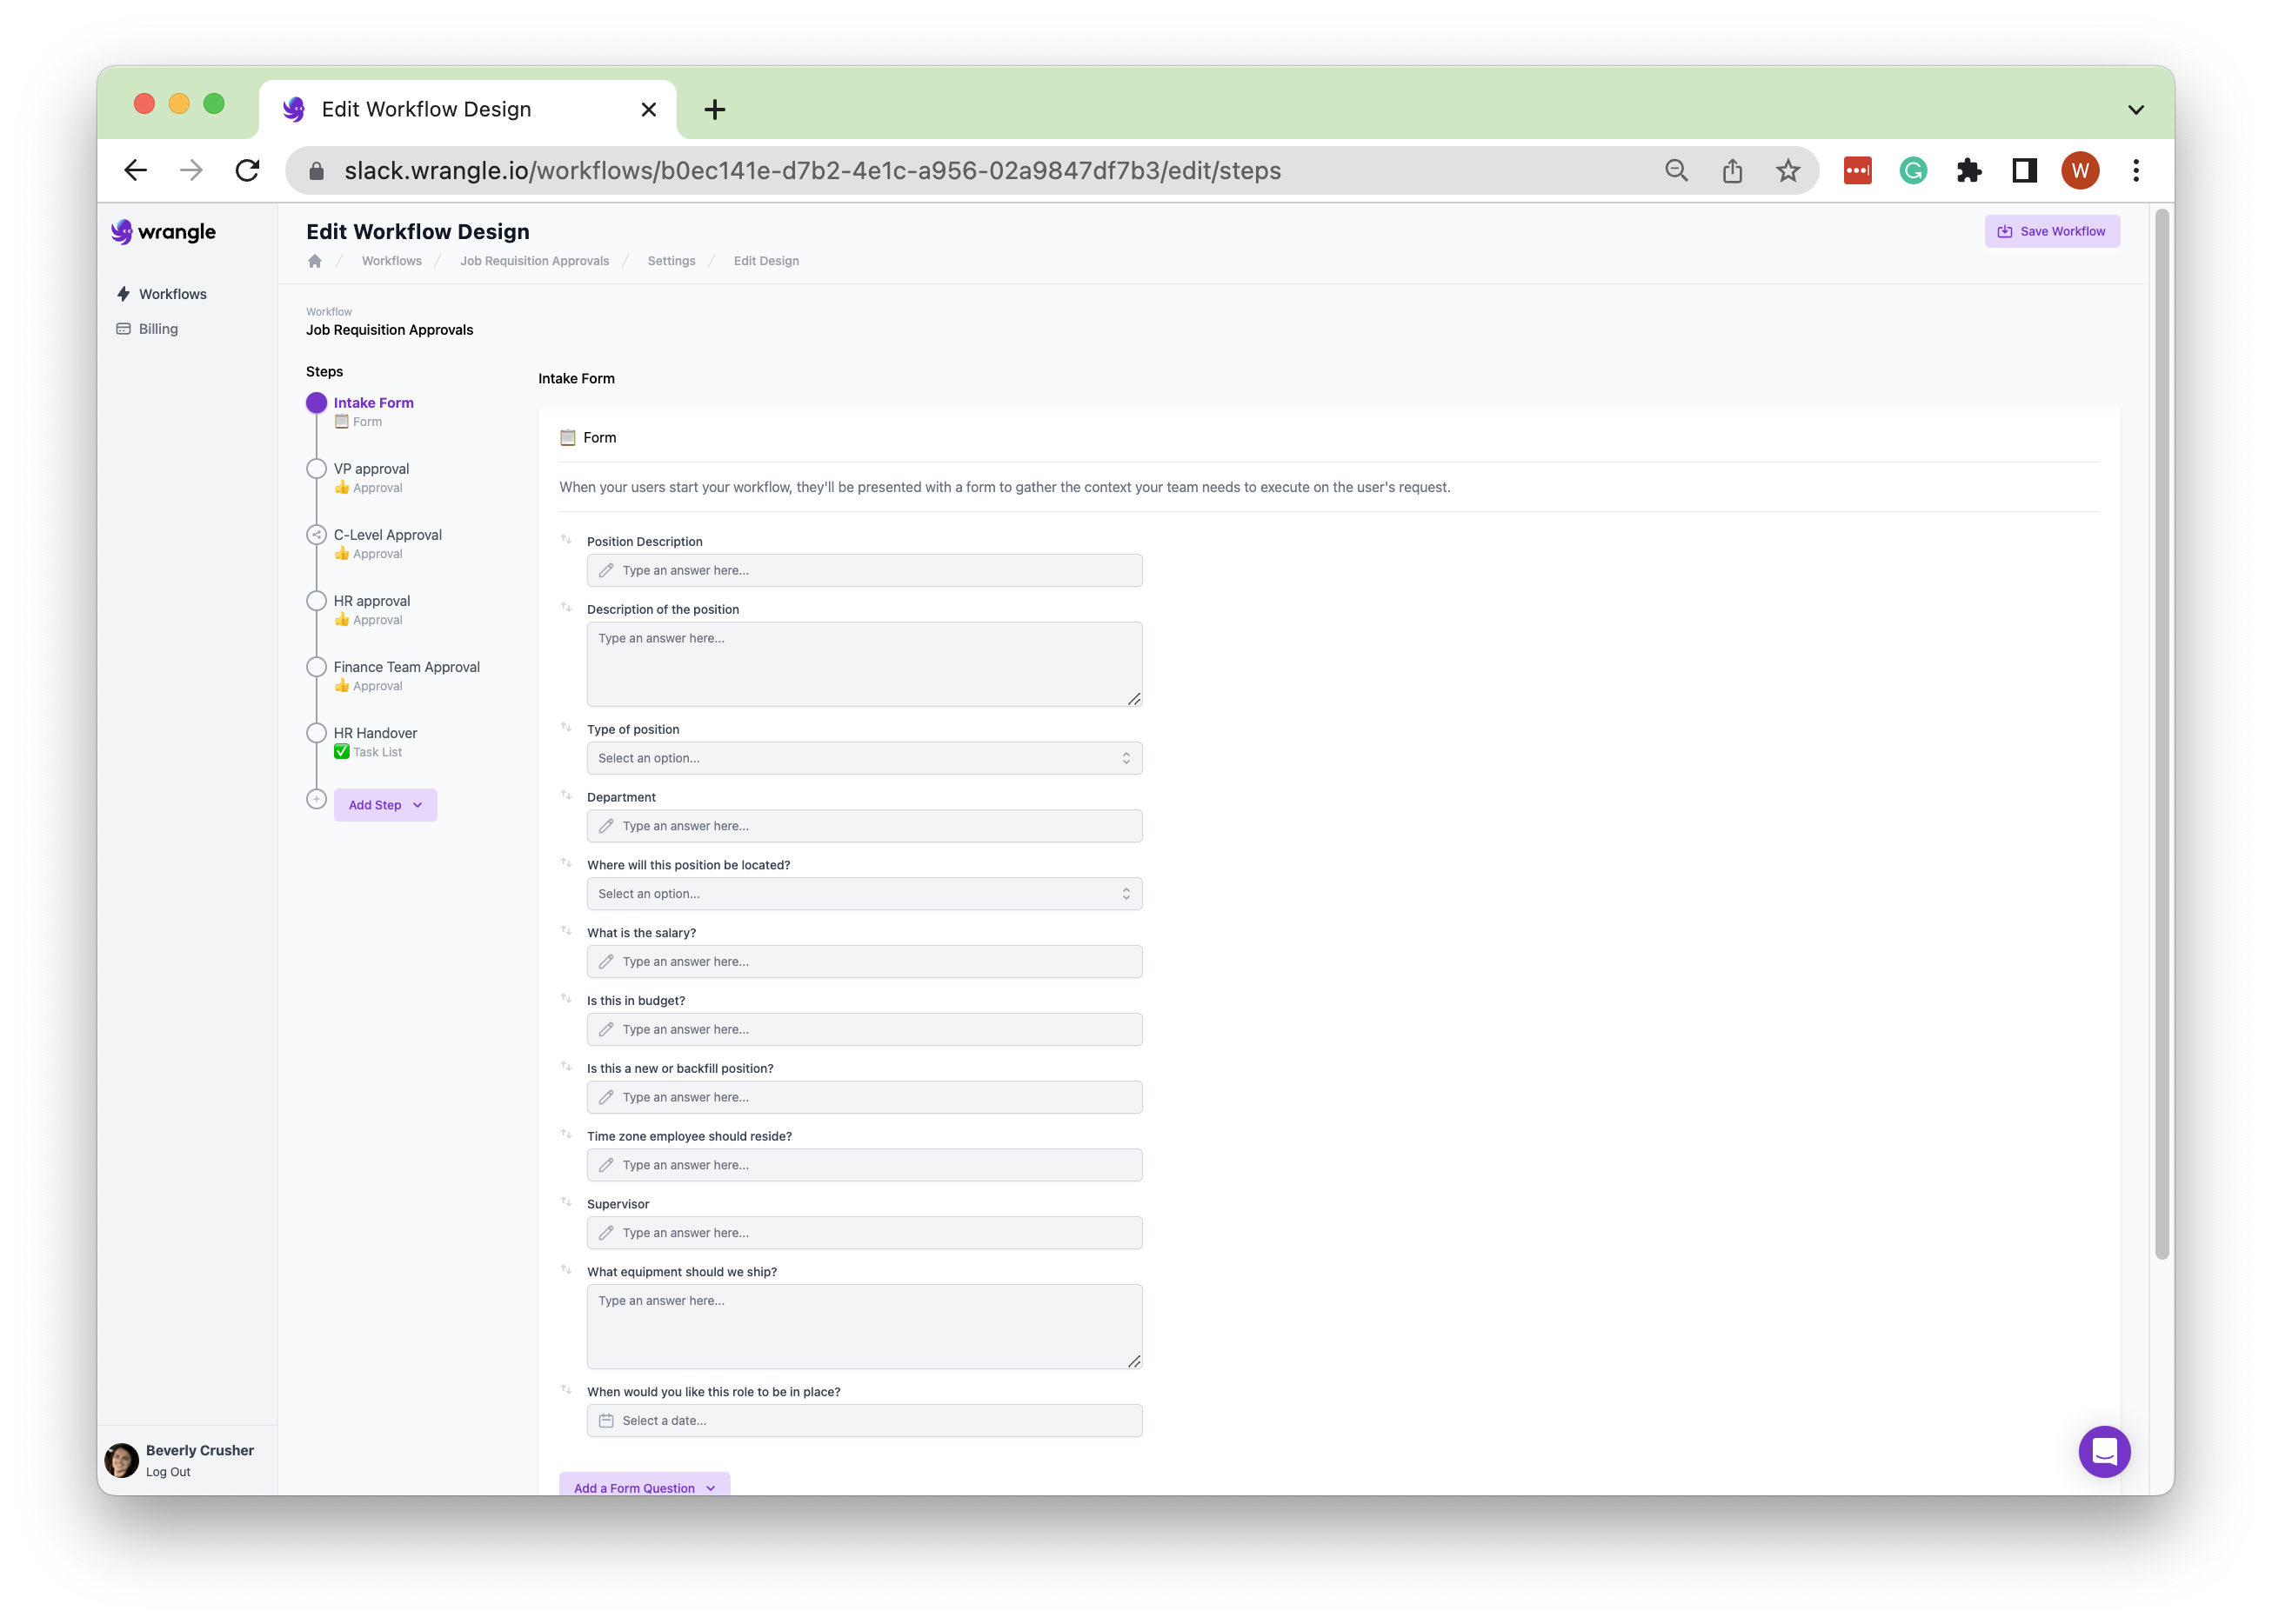2272x1624 pixels.
Task: Open the Intercom chat bubble icon
Action: [2103, 1451]
